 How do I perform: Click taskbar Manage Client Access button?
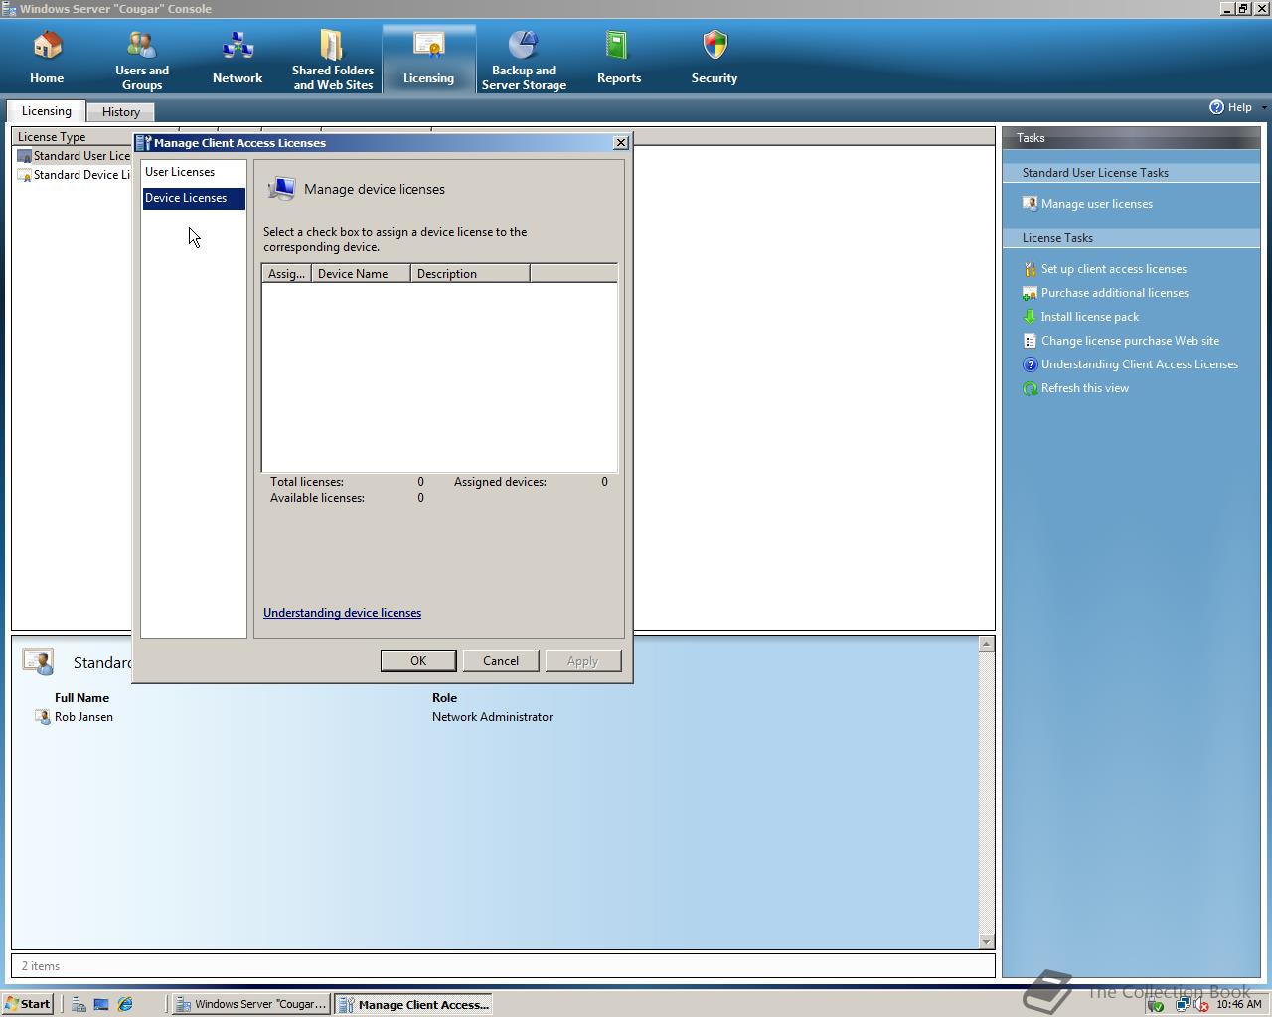point(413,1004)
